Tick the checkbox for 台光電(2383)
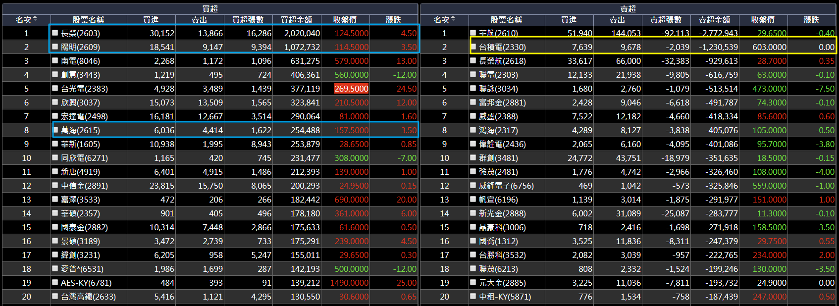This screenshot has width=839, height=306. 55,89
